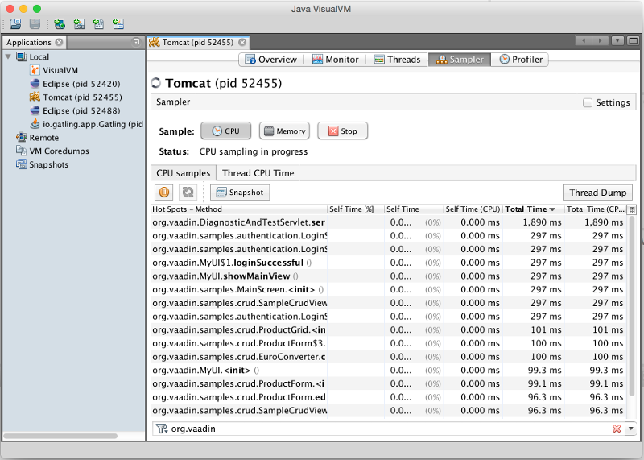Sort by Self Time [%] column

coord(356,209)
